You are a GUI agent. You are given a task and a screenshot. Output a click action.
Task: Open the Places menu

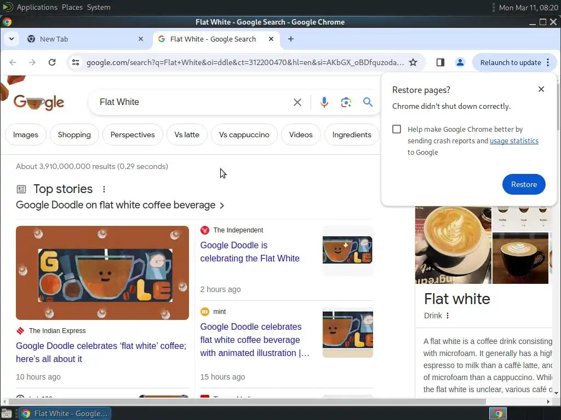[72, 7]
